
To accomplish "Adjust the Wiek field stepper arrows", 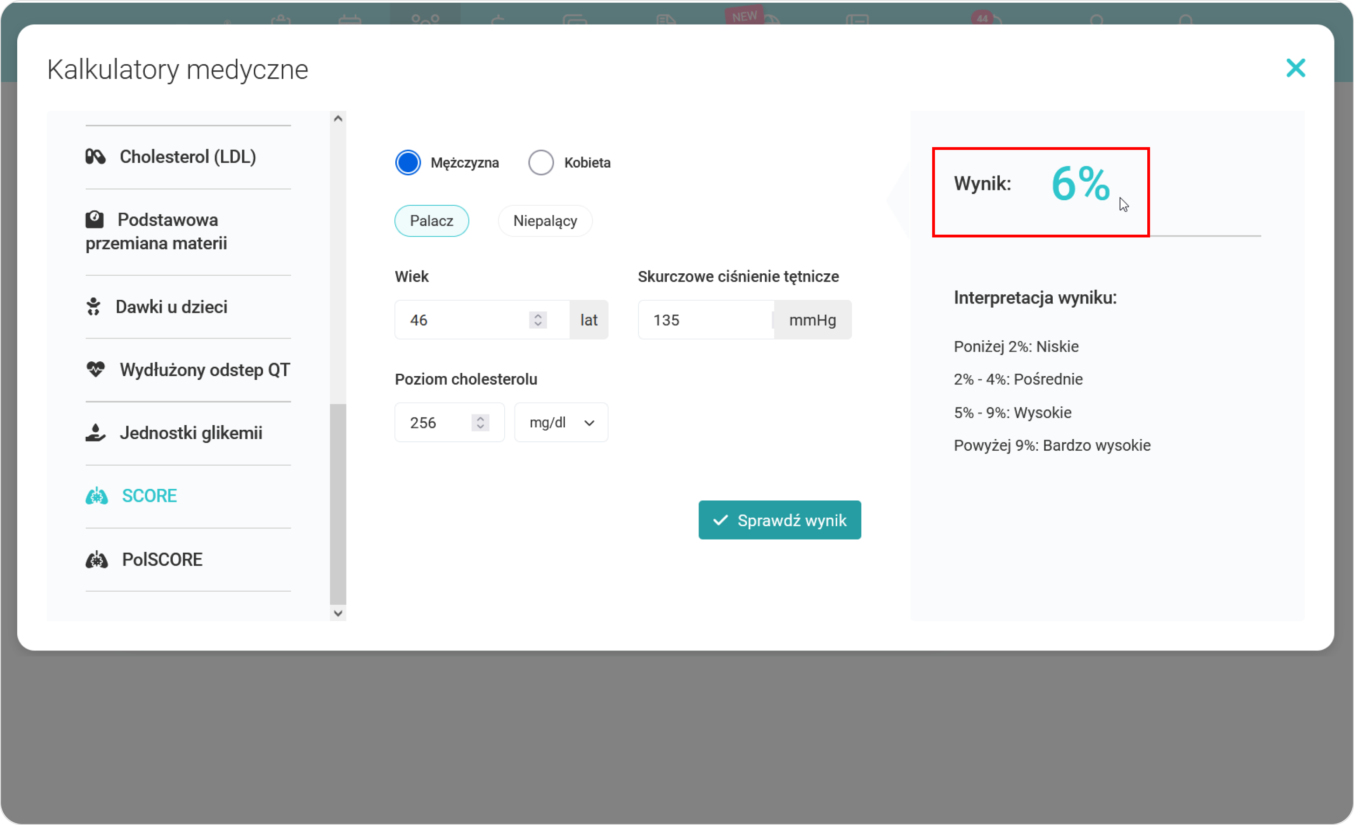I will [x=538, y=320].
